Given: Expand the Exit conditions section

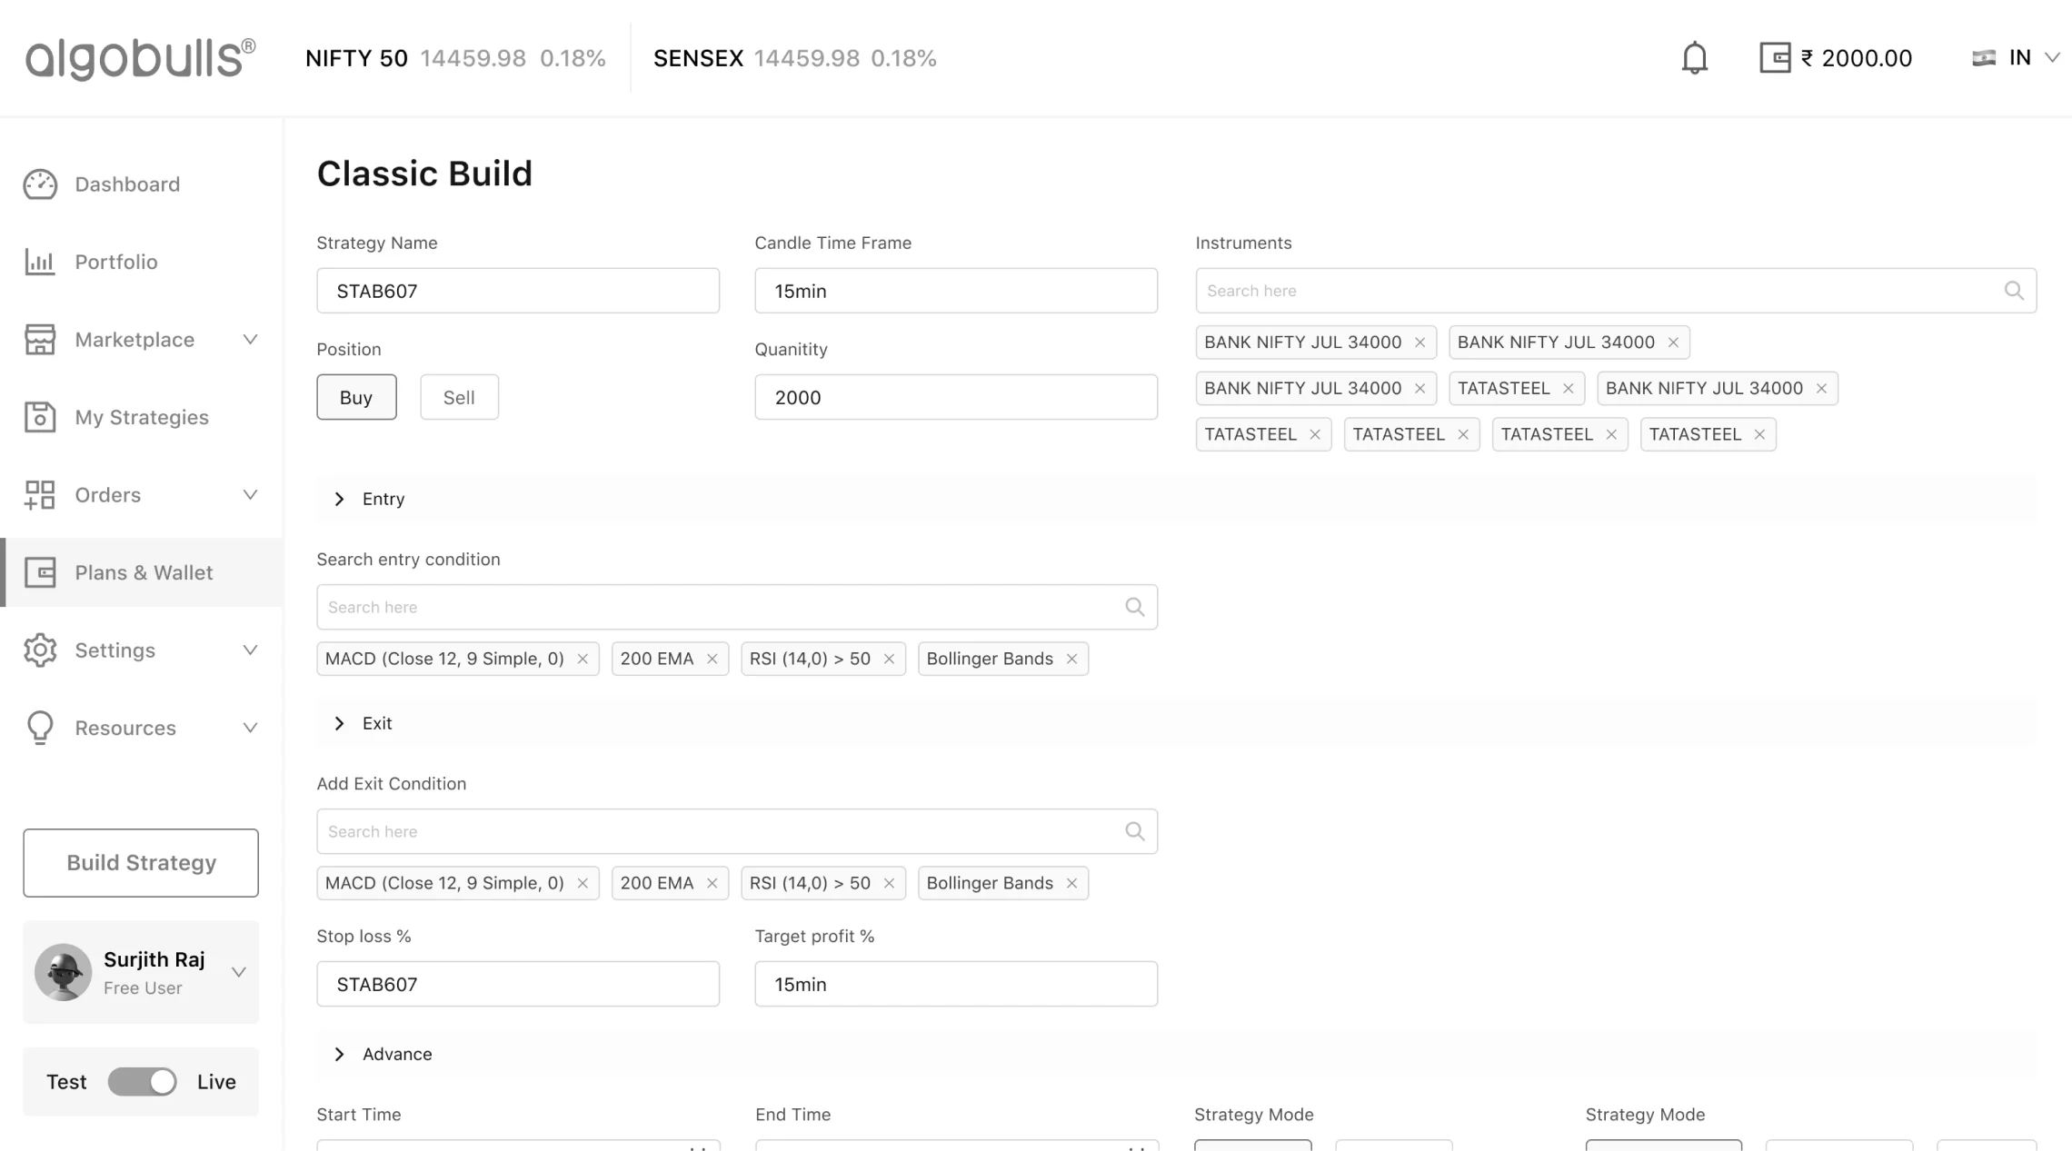Looking at the screenshot, I should pos(340,723).
